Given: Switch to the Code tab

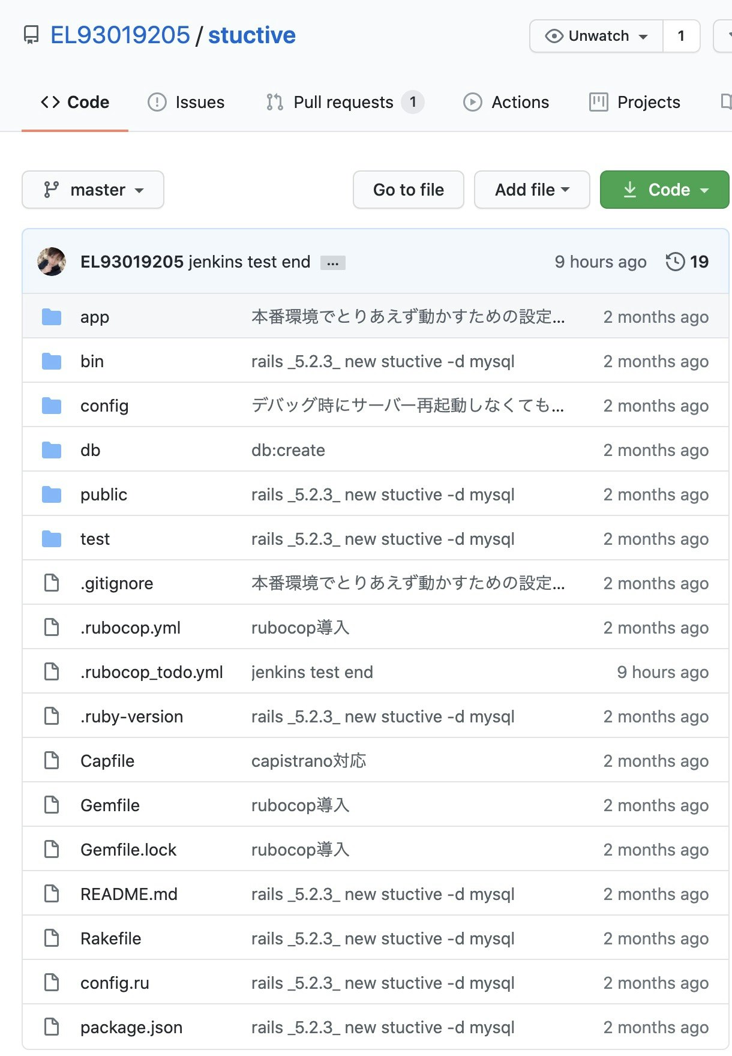Looking at the screenshot, I should point(75,102).
